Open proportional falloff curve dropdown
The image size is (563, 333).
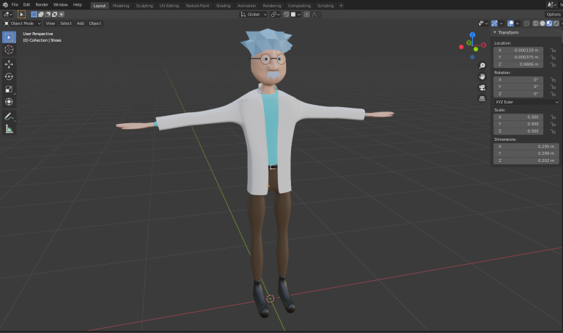click(x=316, y=15)
